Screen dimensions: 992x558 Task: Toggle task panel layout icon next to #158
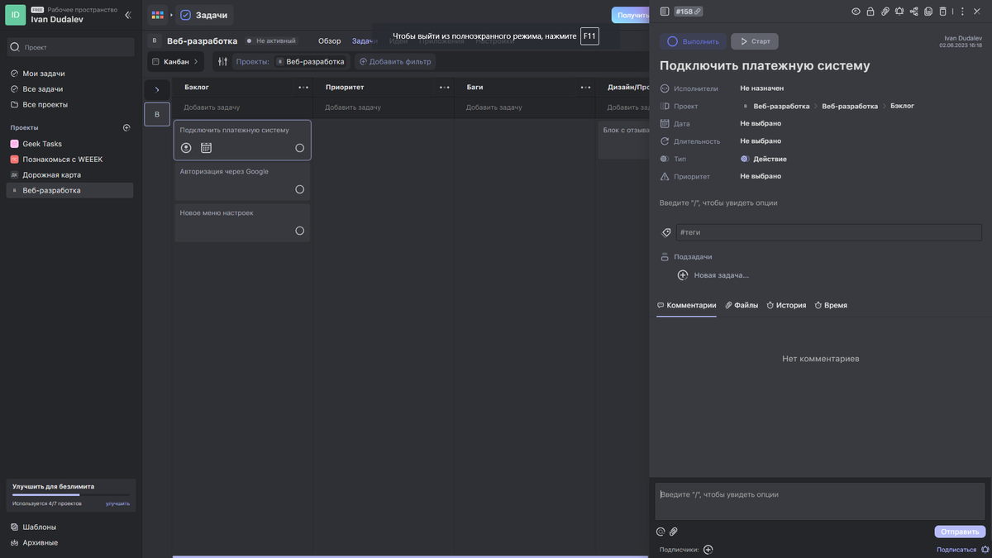[664, 12]
